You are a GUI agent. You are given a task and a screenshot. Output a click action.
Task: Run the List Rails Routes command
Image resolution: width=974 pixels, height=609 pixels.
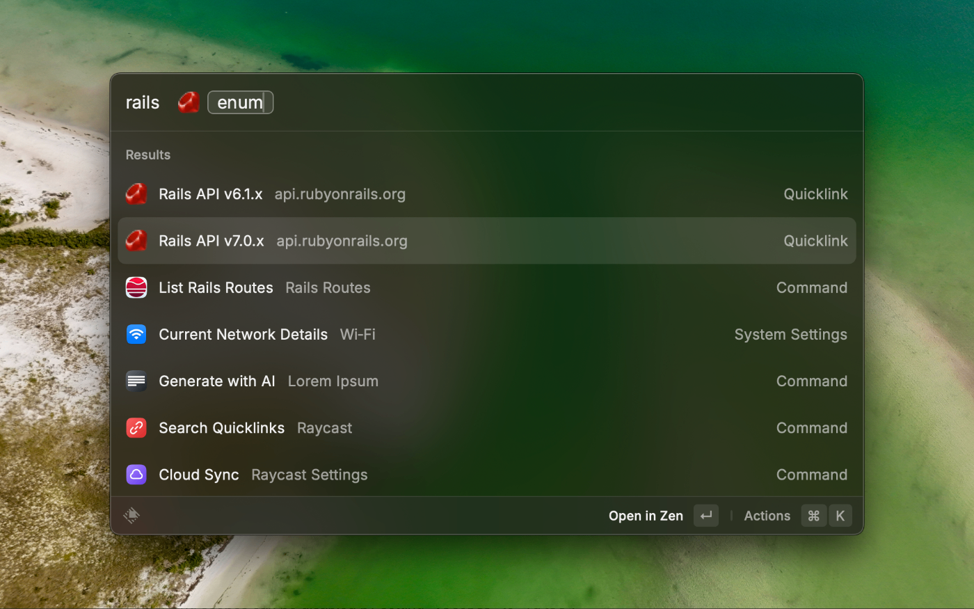(487, 287)
